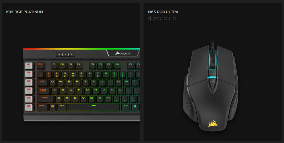Screen dimensions: 284x143
Task: Click the keyboard's profile switch button
Action: click(59, 54)
